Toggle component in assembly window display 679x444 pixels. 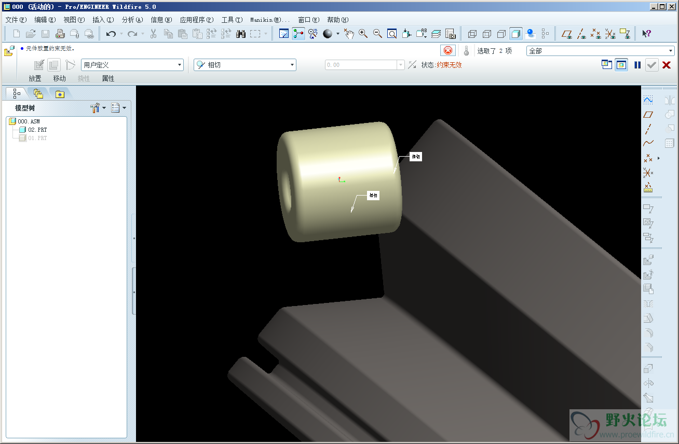tap(621, 65)
